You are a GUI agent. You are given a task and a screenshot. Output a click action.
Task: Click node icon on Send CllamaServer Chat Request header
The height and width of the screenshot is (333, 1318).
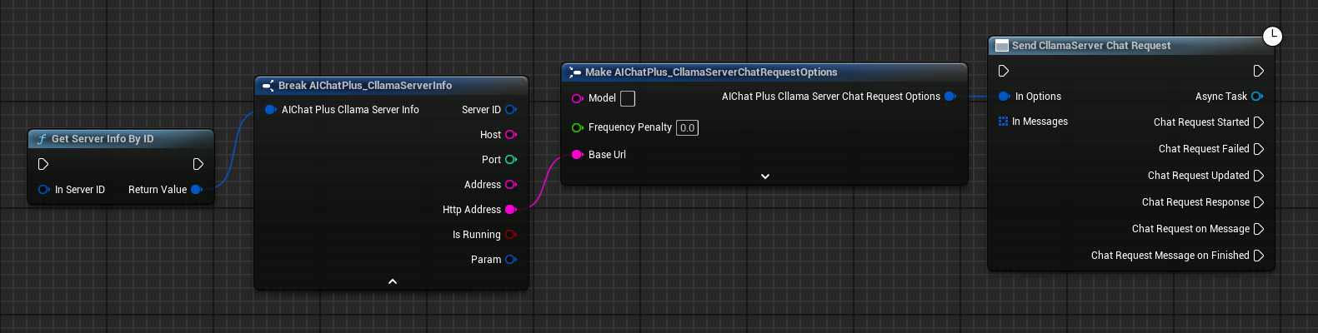(x=1002, y=46)
